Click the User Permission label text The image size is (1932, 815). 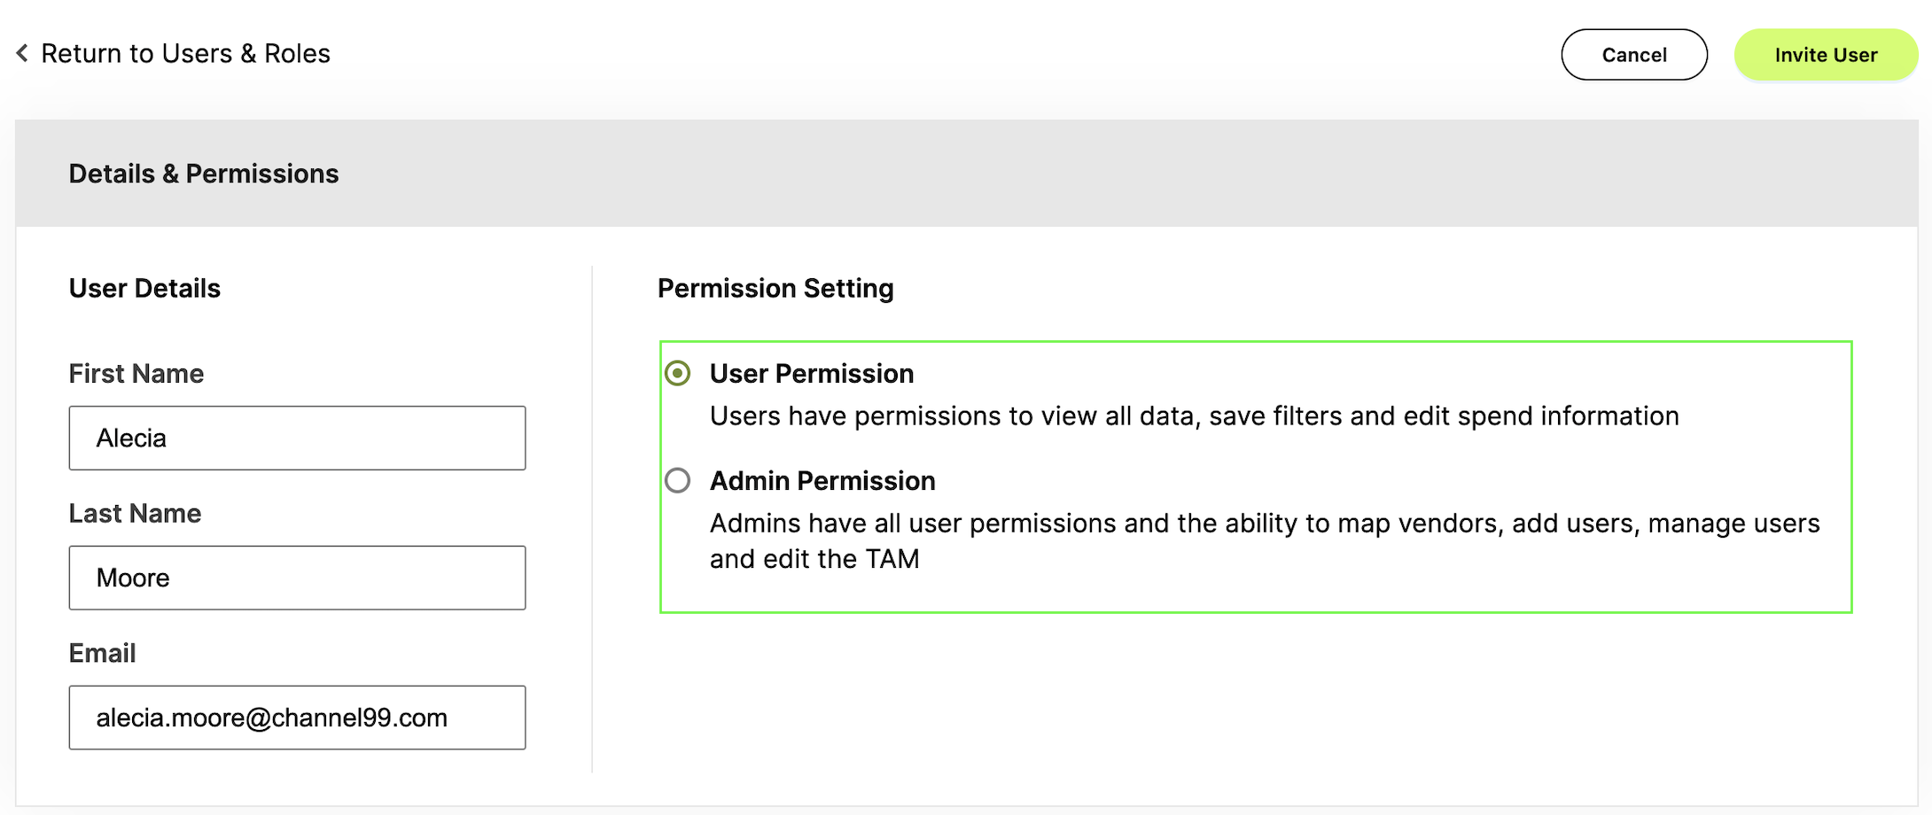[x=812, y=374]
